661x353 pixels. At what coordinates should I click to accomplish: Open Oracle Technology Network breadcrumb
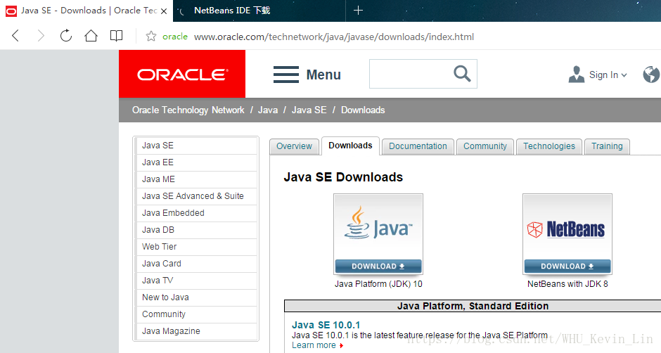point(188,110)
